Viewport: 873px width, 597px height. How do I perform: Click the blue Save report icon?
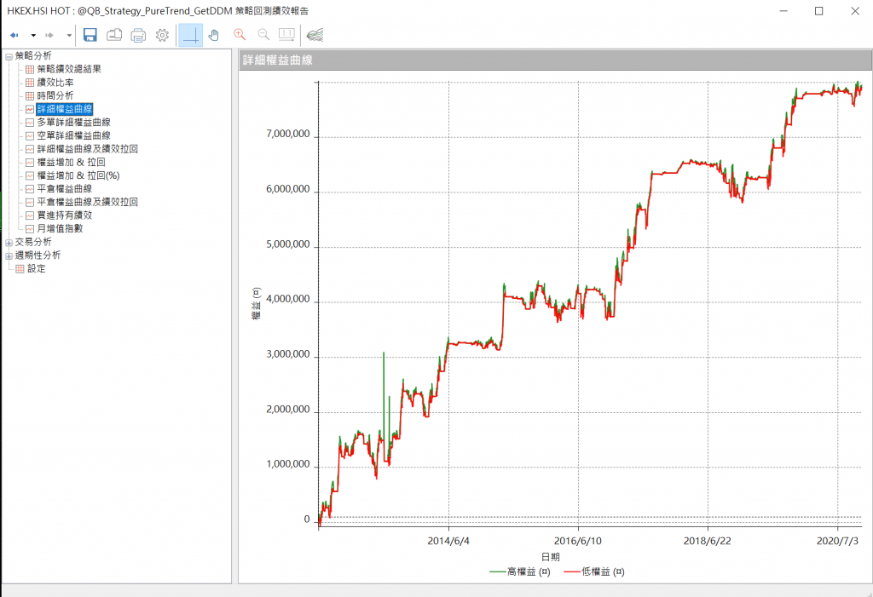click(90, 35)
